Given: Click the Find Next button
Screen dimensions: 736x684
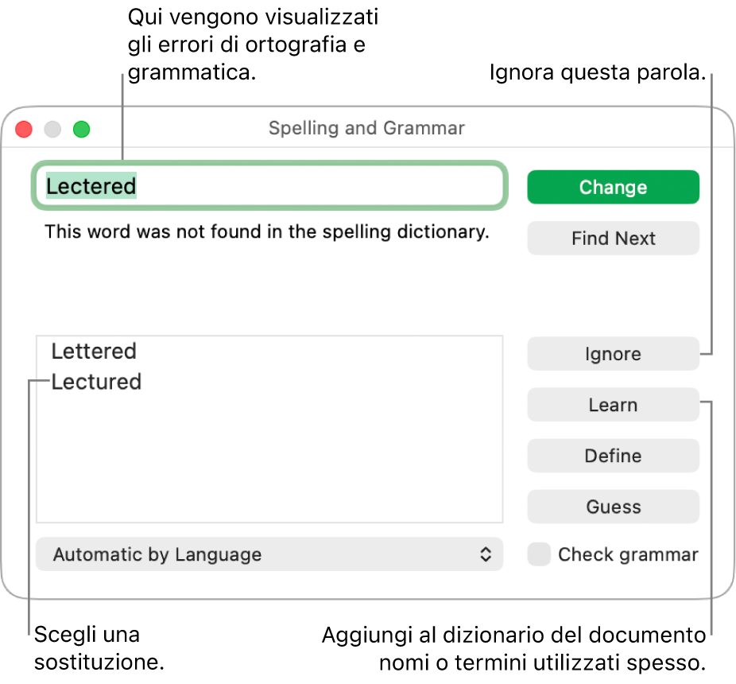Looking at the screenshot, I should pyautogui.click(x=613, y=238).
